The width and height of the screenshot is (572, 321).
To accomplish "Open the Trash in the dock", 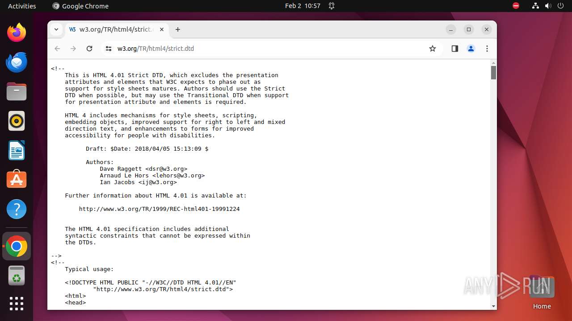I will (x=17, y=276).
